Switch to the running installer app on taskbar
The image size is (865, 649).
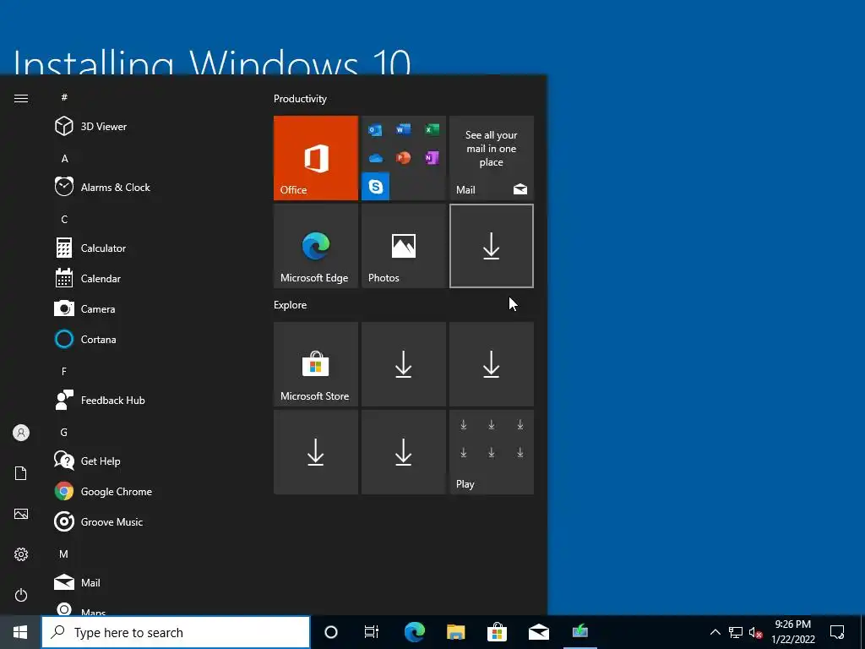pyautogui.click(x=579, y=632)
